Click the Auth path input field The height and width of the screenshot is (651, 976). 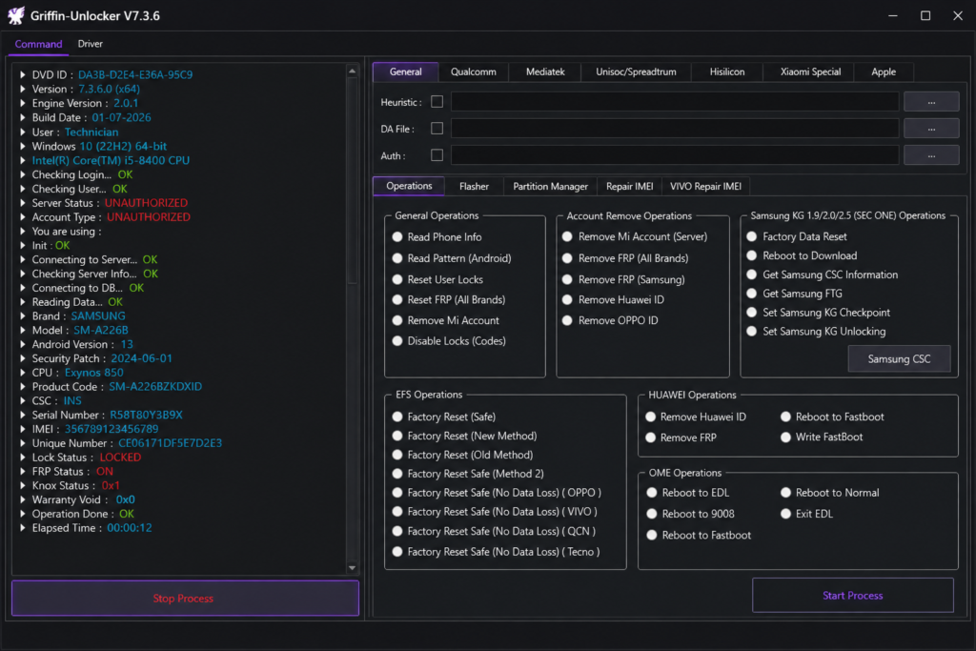(675, 155)
